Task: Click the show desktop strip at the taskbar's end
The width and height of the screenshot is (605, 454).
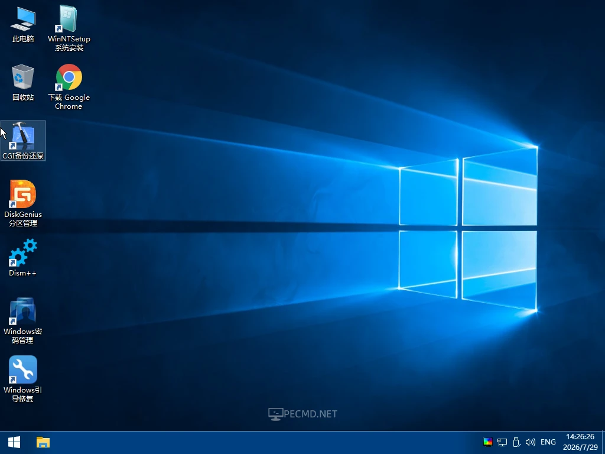Action: 603,442
